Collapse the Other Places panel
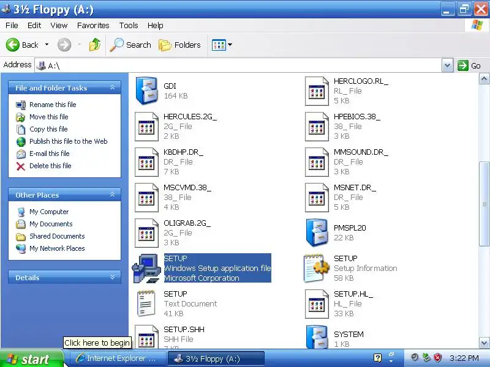Image resolution: width=490 pixels, height=367 pixels. coord(113,195)
